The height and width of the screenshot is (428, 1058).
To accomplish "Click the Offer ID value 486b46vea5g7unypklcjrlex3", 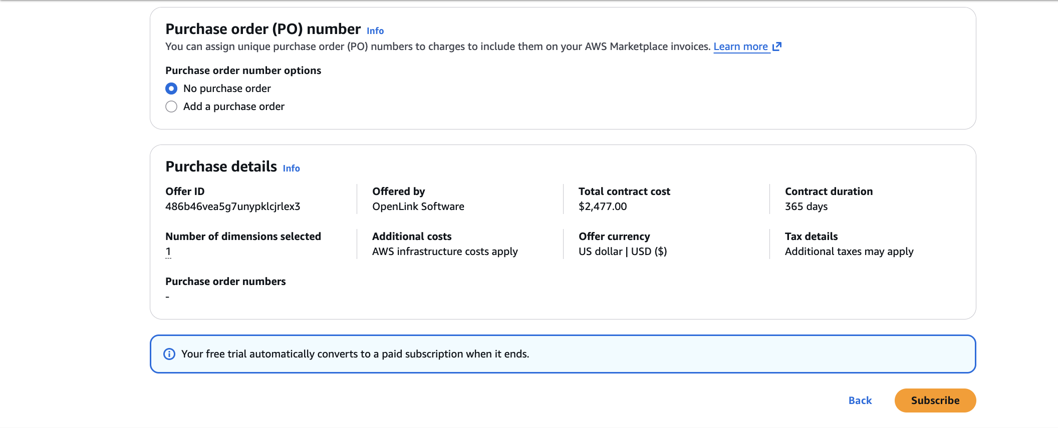I will (232, 206).
